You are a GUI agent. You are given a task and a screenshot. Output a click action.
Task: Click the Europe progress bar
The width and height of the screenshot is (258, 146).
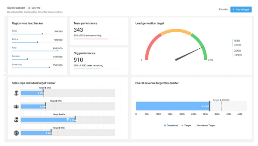pyautogui.click(x=37, y=59)
